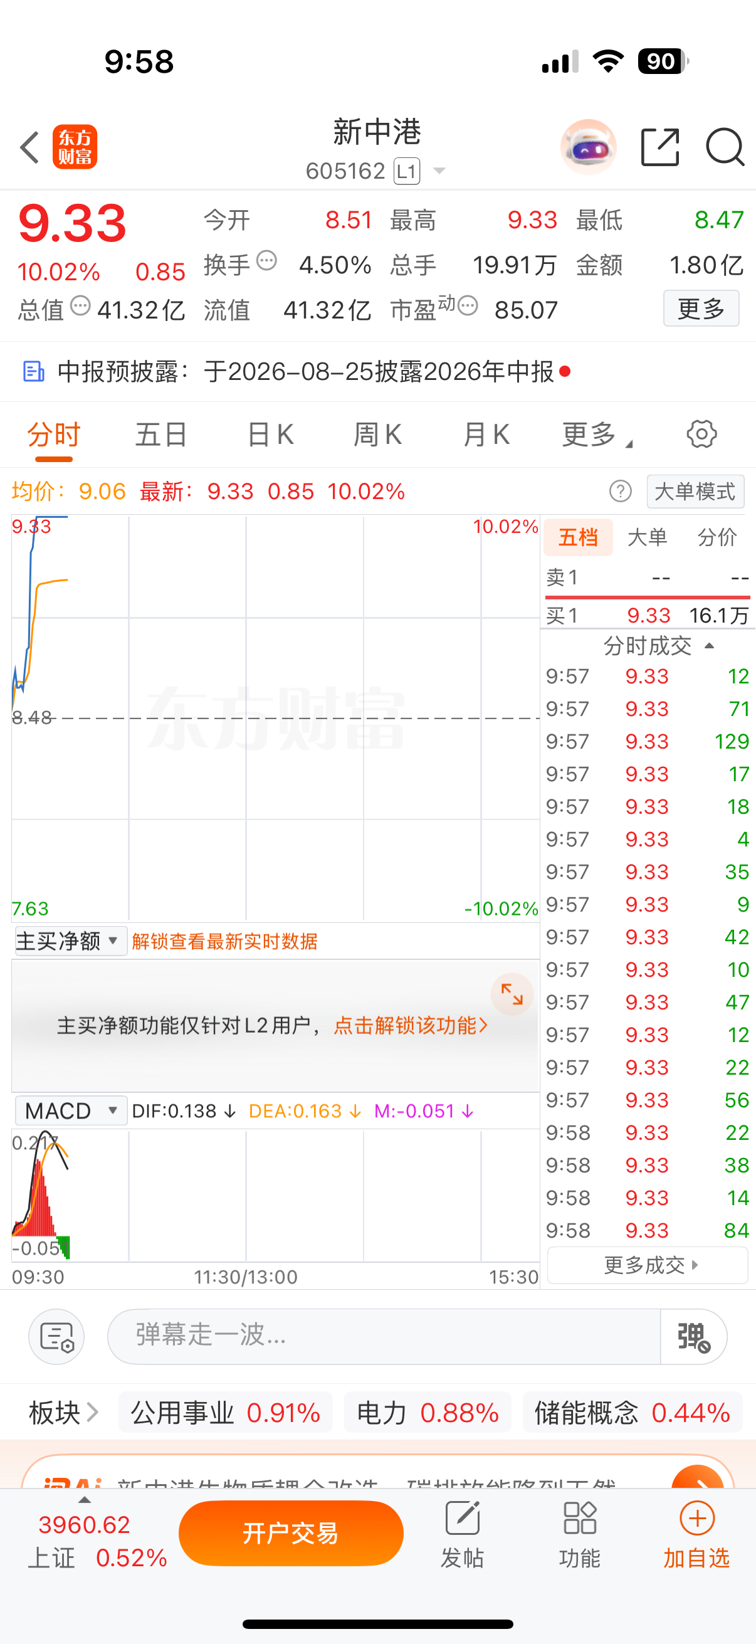Tap the 9:58 trade row with volume 84
756x1644 pixels.
pos(648,1230)
